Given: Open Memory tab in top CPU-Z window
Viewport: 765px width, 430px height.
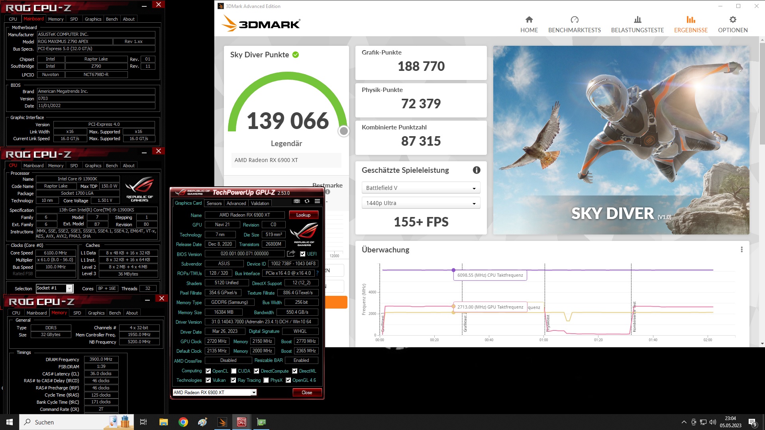Looking at the screenshot, I should [56, 19].
